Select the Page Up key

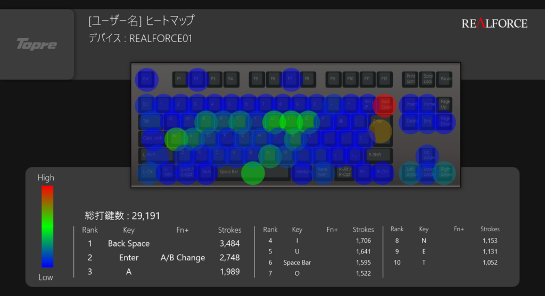coord(445,105)
